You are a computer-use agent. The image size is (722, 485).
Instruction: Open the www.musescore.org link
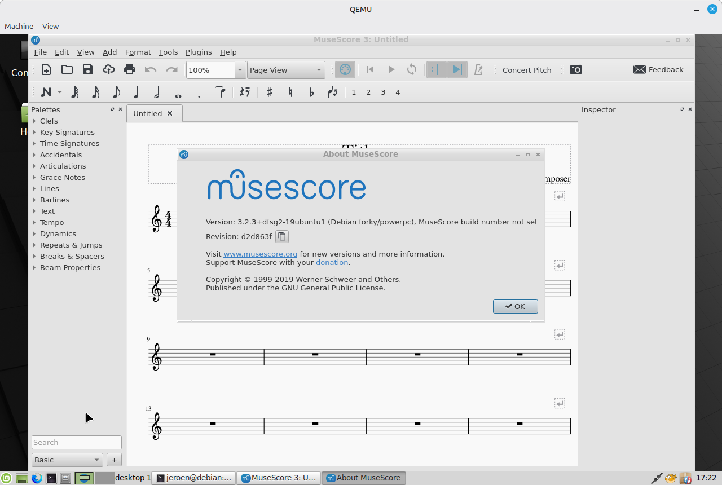[260, 254]
